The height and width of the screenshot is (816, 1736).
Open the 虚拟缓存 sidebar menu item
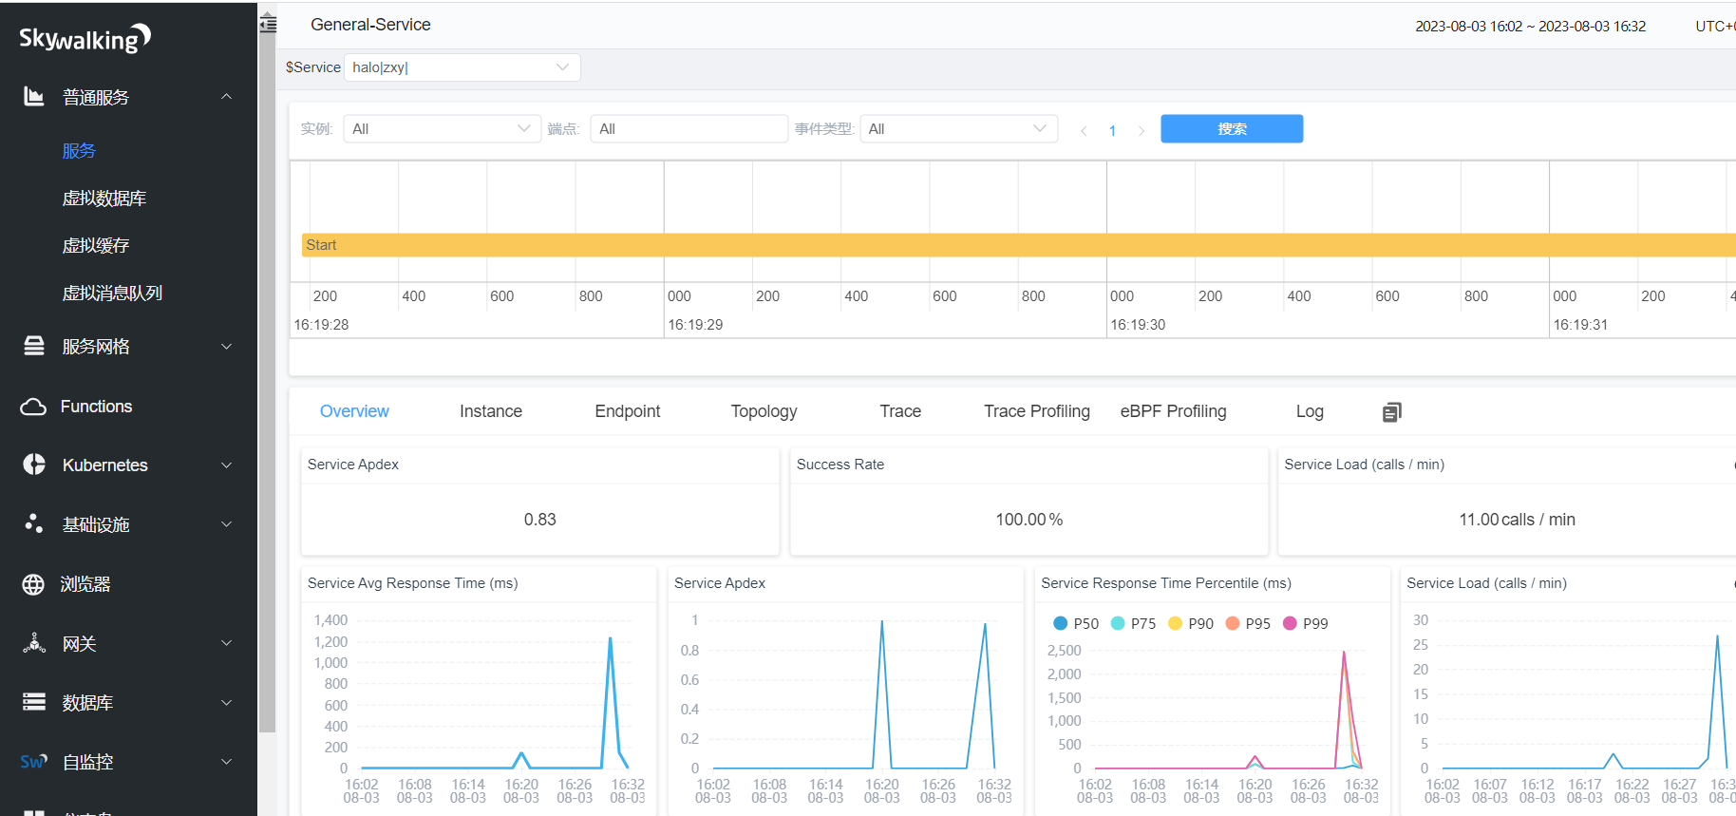pos(96,246)
